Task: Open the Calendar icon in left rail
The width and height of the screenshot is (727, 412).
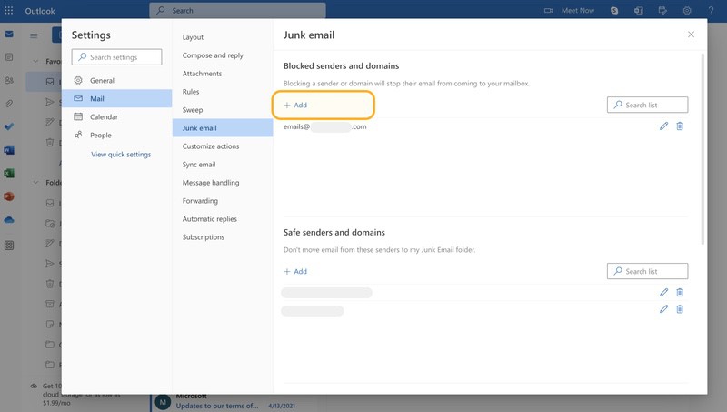Action: click(x=9, y=57)
